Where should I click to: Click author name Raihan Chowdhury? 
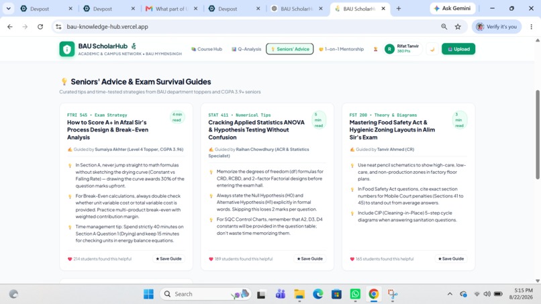click(x=254, y=150)
